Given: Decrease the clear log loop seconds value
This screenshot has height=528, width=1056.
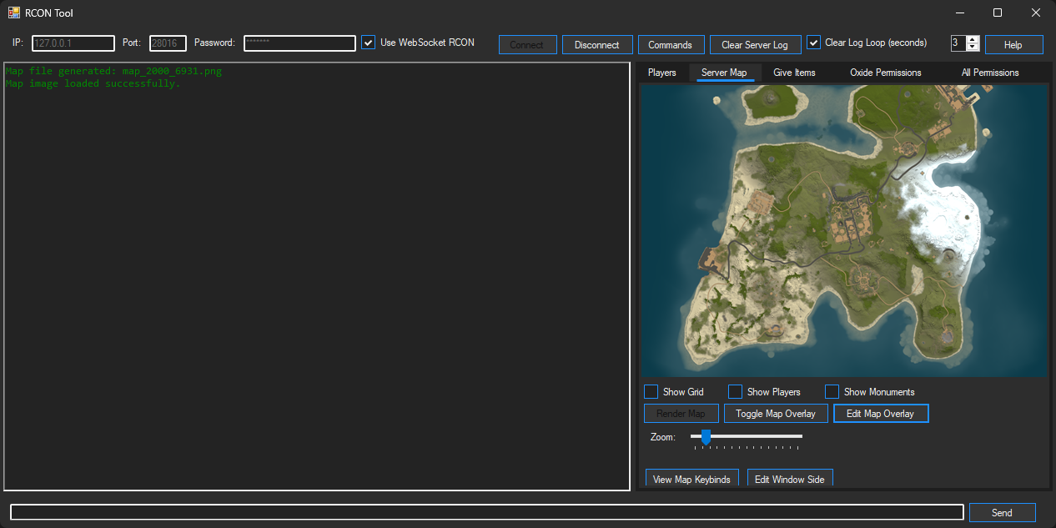Looking at the screenshot, I should 973,48.
